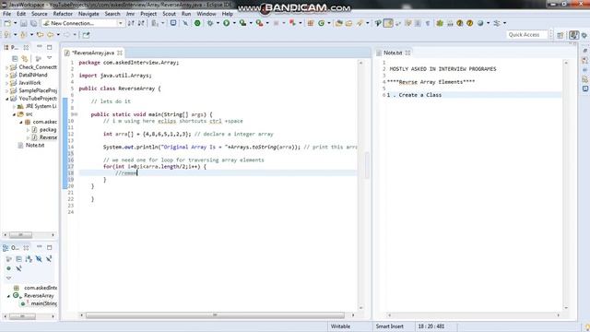The height and width of the screenshot is (332, 590).
Task: Open the New Connection dropdown
Action: [x=120, y=23]
